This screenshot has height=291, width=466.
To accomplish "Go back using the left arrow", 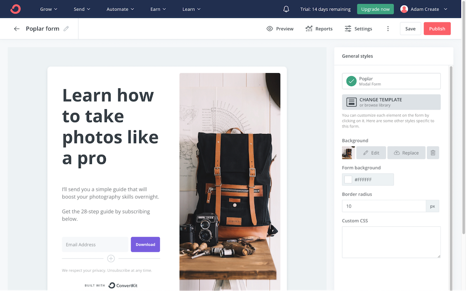I will tap(17, 28).
